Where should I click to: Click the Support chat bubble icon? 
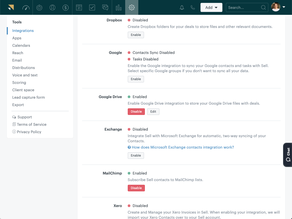[x=14, y=117]
